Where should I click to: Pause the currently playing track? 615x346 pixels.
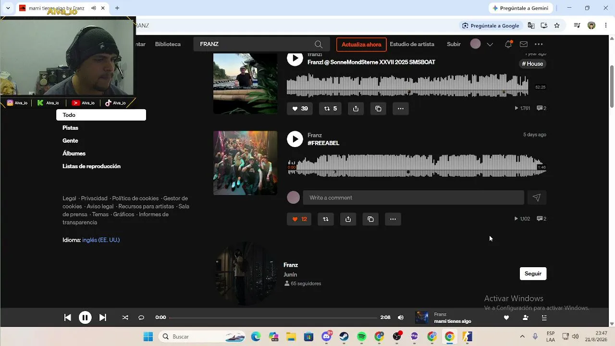point(85,318)
